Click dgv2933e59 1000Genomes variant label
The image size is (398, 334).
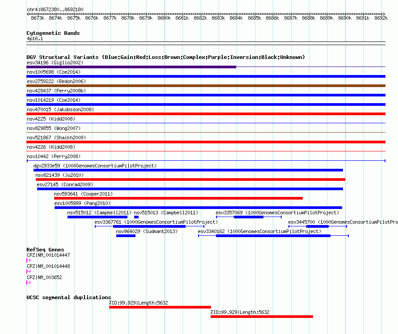click(95, 166)
